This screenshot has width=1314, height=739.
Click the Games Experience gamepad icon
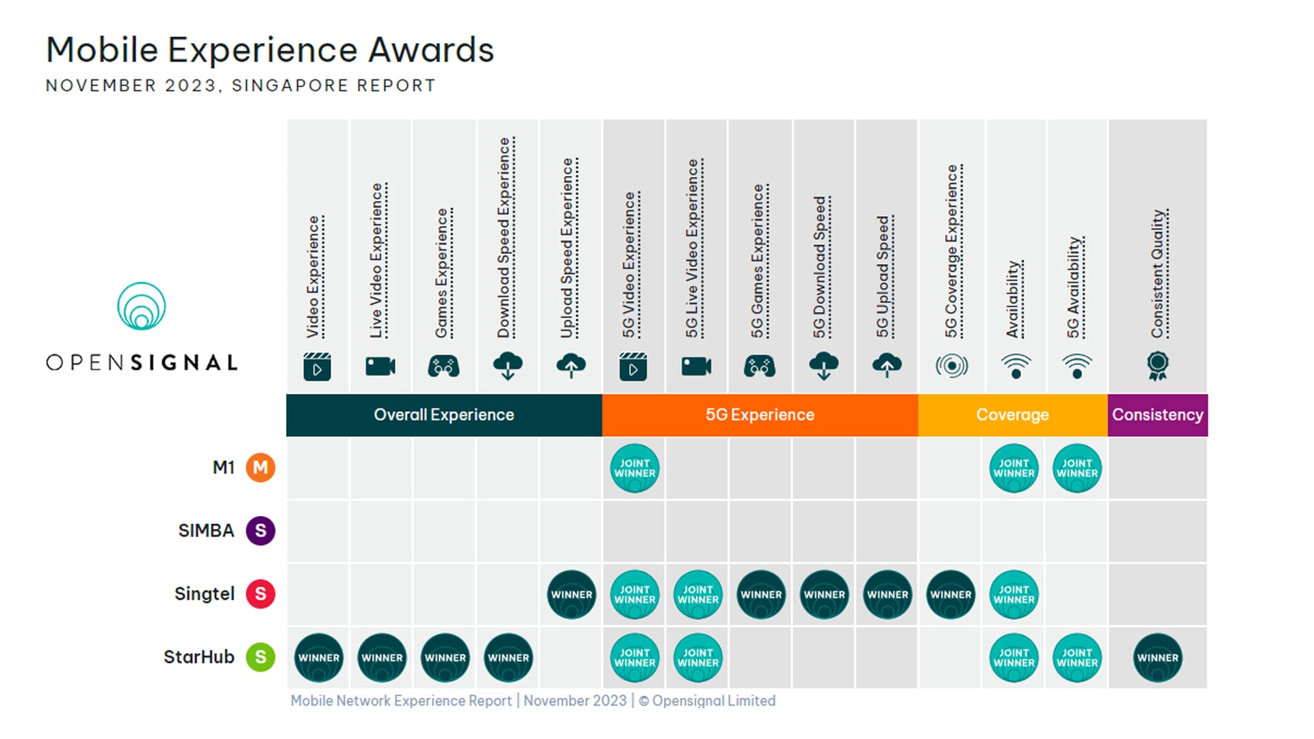click(x=443, y=367)
